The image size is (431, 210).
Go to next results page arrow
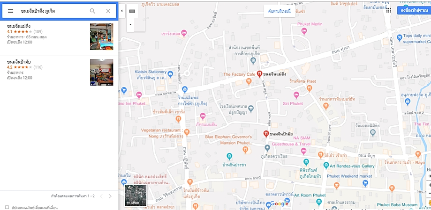point(110,196)
